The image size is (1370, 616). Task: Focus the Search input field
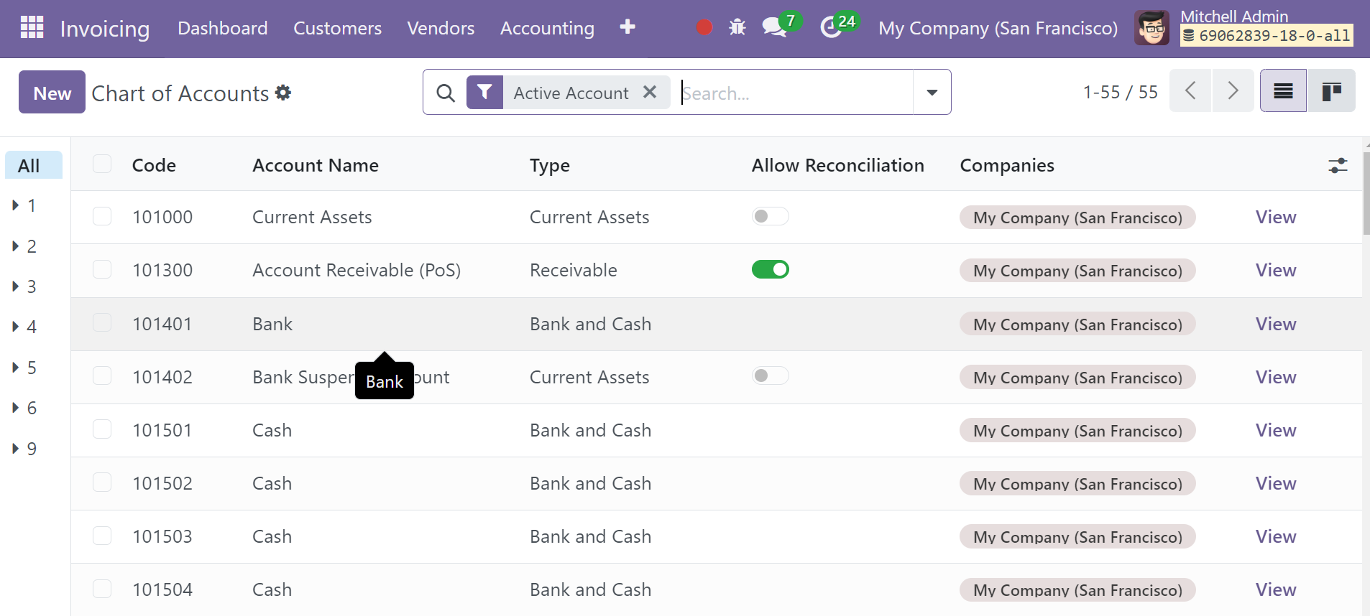pos(795,93)
